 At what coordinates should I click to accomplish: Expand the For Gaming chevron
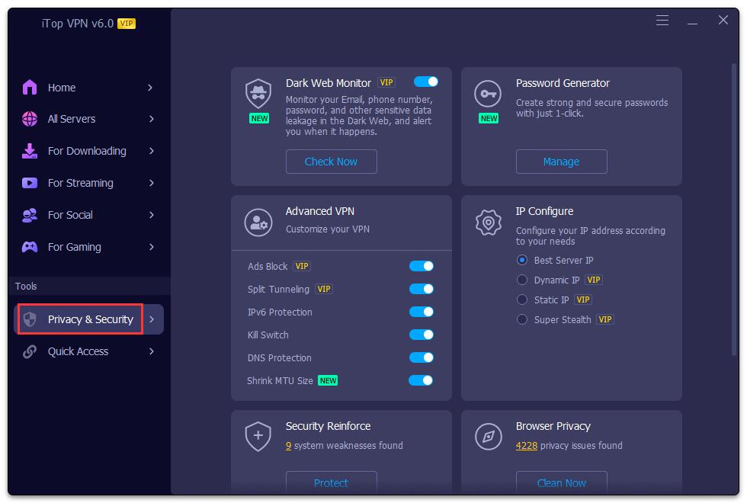coord(152,247)
